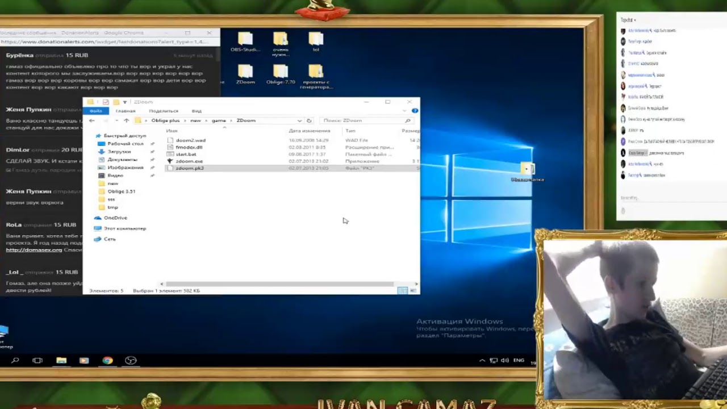
Task: Navigate to 'game' breadcrumb segment
Action: point(218,120)
